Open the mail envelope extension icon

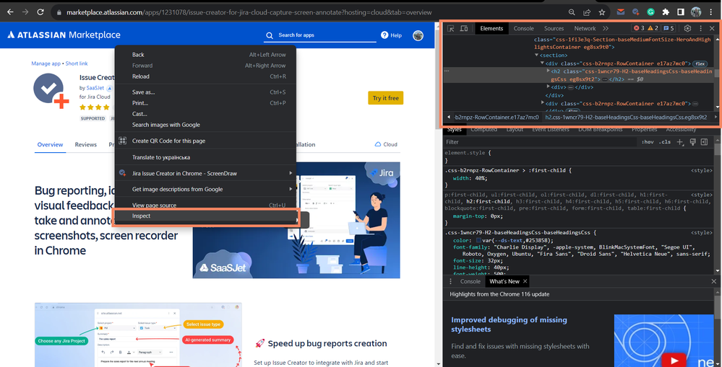tap(621, 12)
